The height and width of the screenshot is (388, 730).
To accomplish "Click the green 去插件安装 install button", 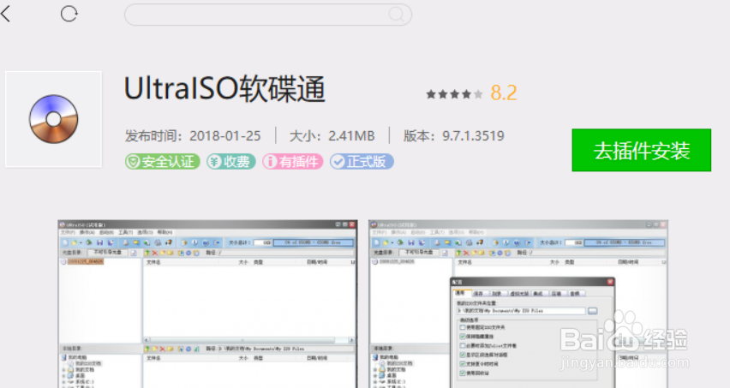I will (642, 150).
